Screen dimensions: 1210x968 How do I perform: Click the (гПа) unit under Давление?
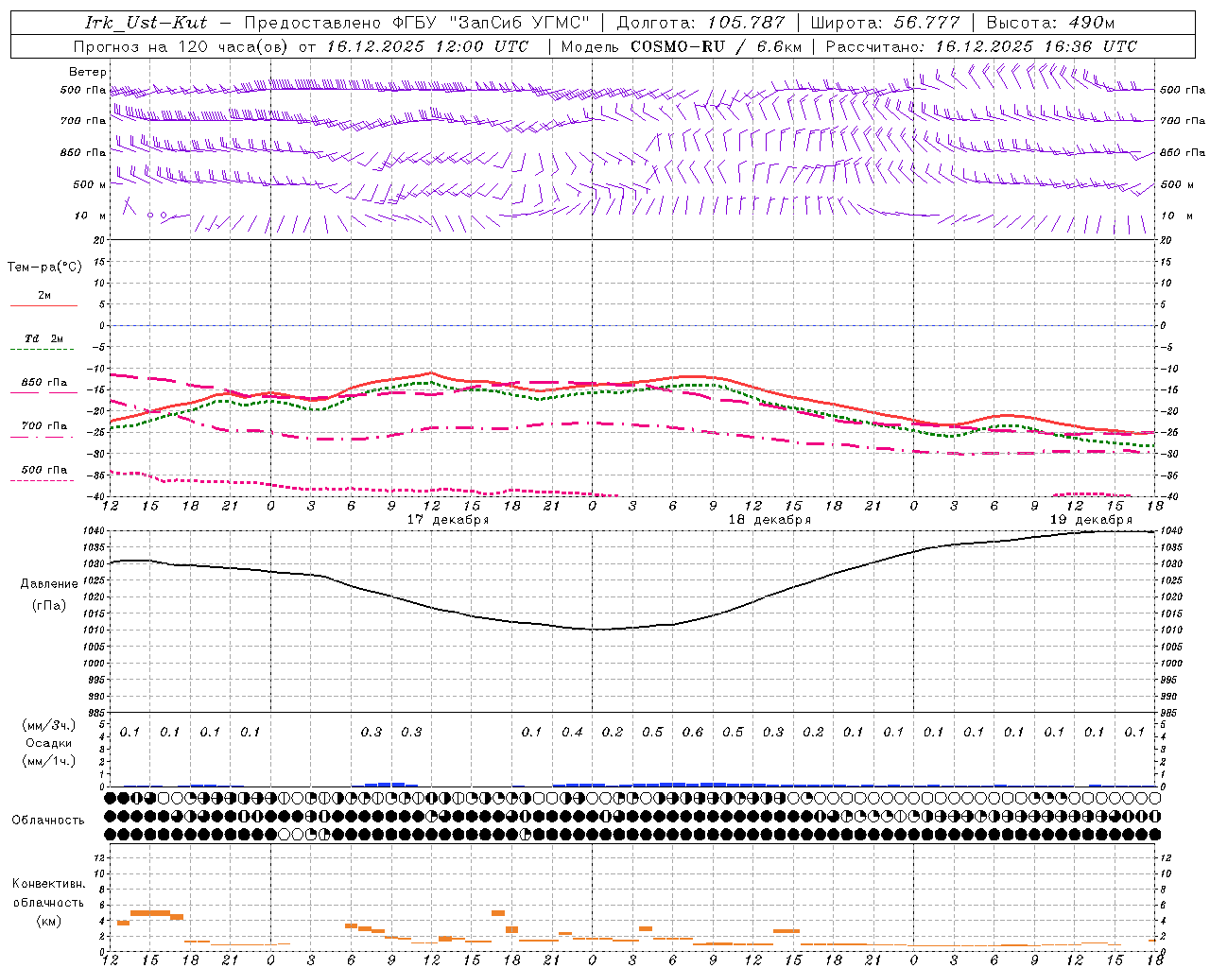(x=49, y=606)
